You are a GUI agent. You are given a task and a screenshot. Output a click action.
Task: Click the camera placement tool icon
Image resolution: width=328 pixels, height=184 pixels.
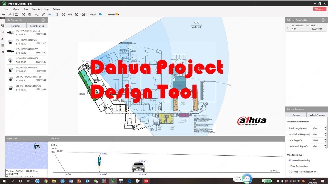click(30, 15)
